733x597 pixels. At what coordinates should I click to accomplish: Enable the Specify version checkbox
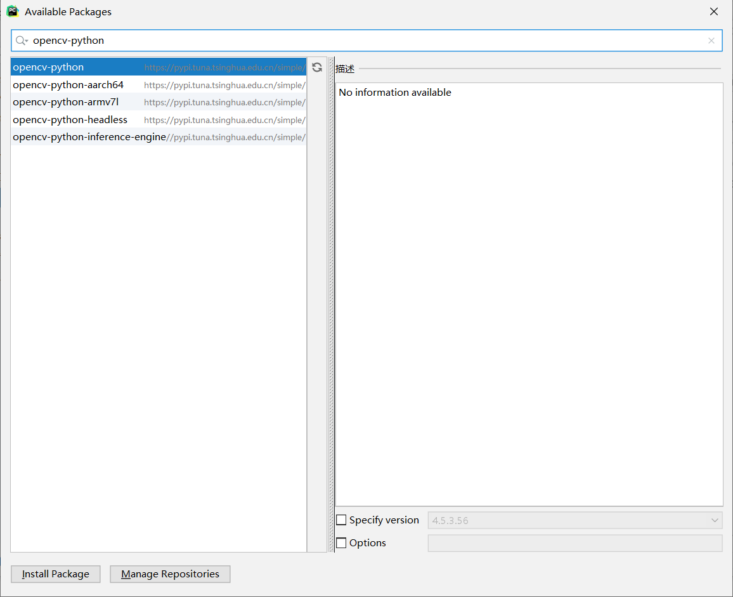pyautogui.click(x=341, y=520)
